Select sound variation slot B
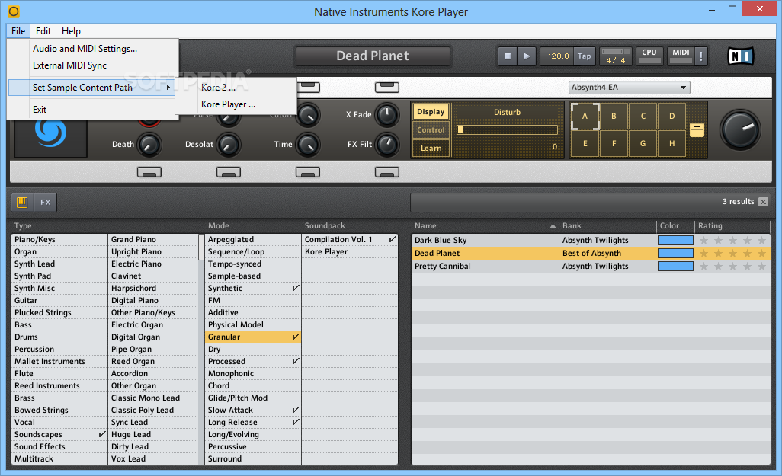The image size is (782, 476). (x=614, y=116)
